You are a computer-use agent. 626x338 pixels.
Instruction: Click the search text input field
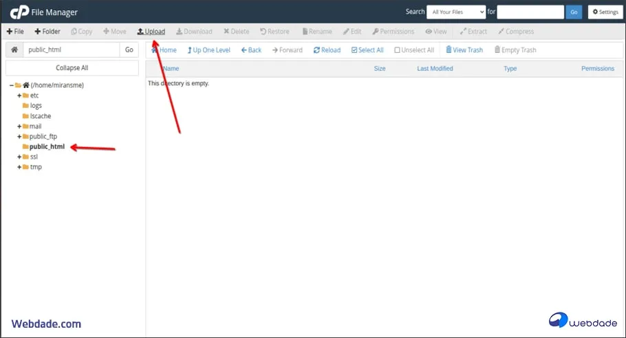530,12
